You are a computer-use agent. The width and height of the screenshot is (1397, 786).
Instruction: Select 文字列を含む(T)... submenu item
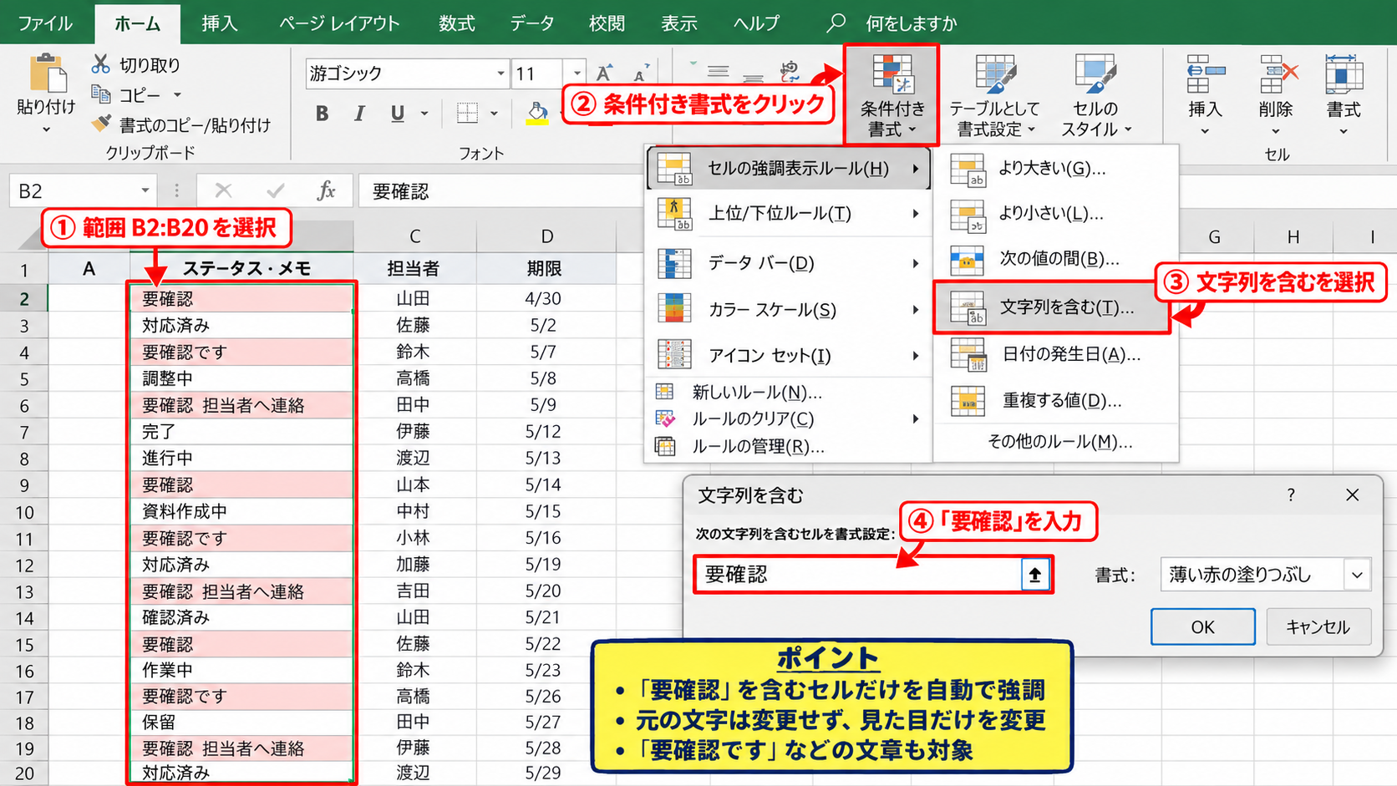1052,307
